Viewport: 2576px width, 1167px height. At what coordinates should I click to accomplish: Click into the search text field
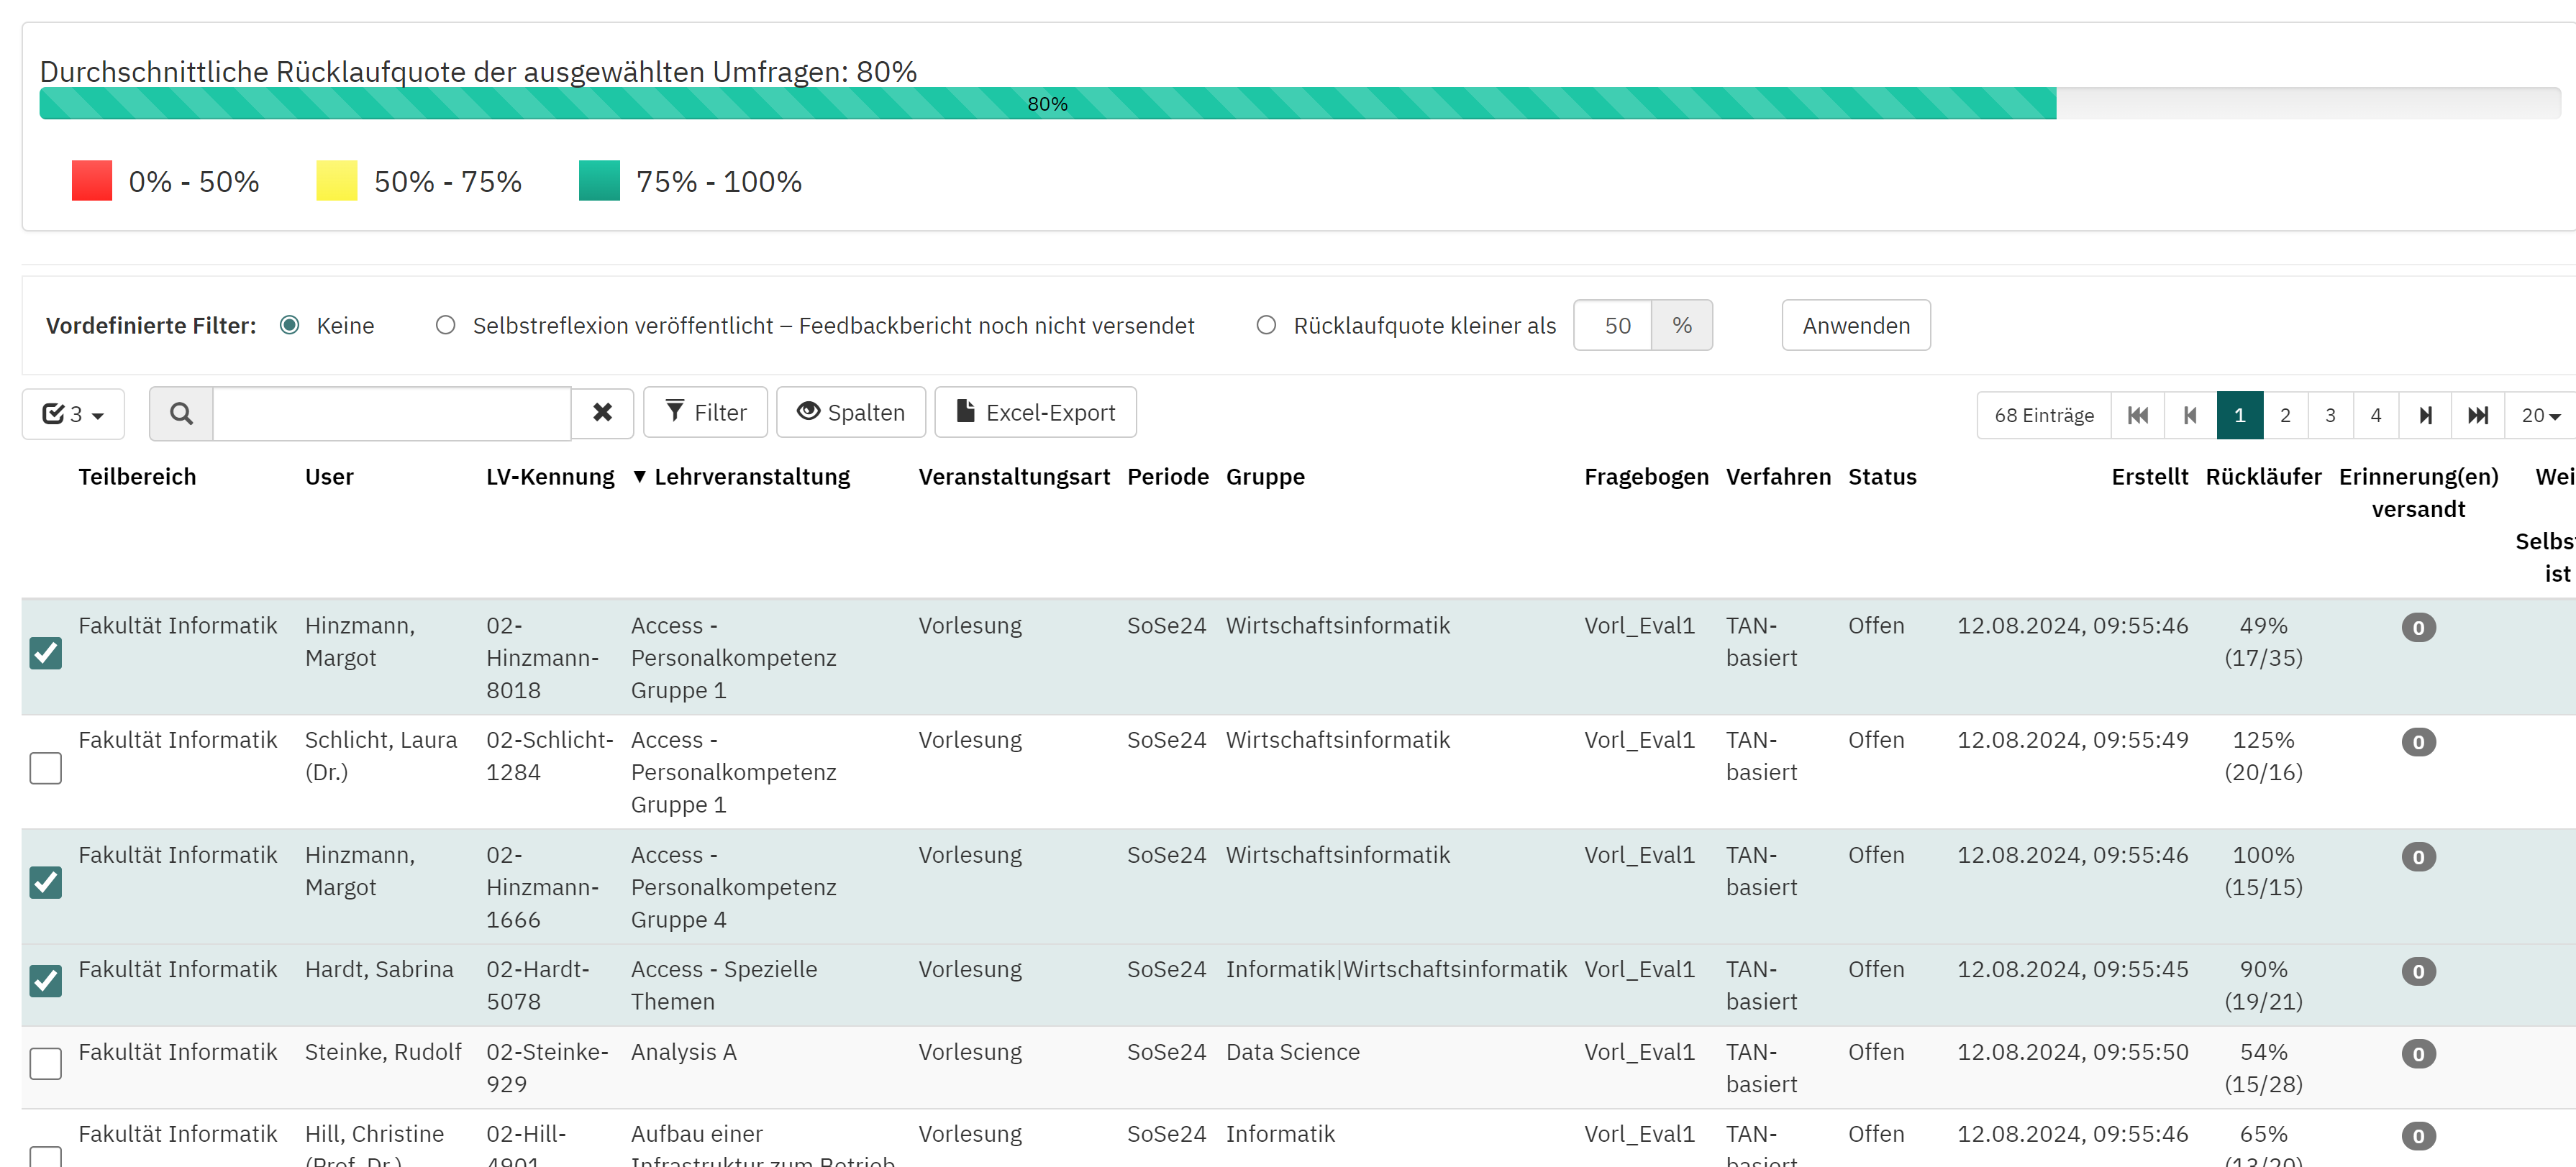click(x=391, y=413)
